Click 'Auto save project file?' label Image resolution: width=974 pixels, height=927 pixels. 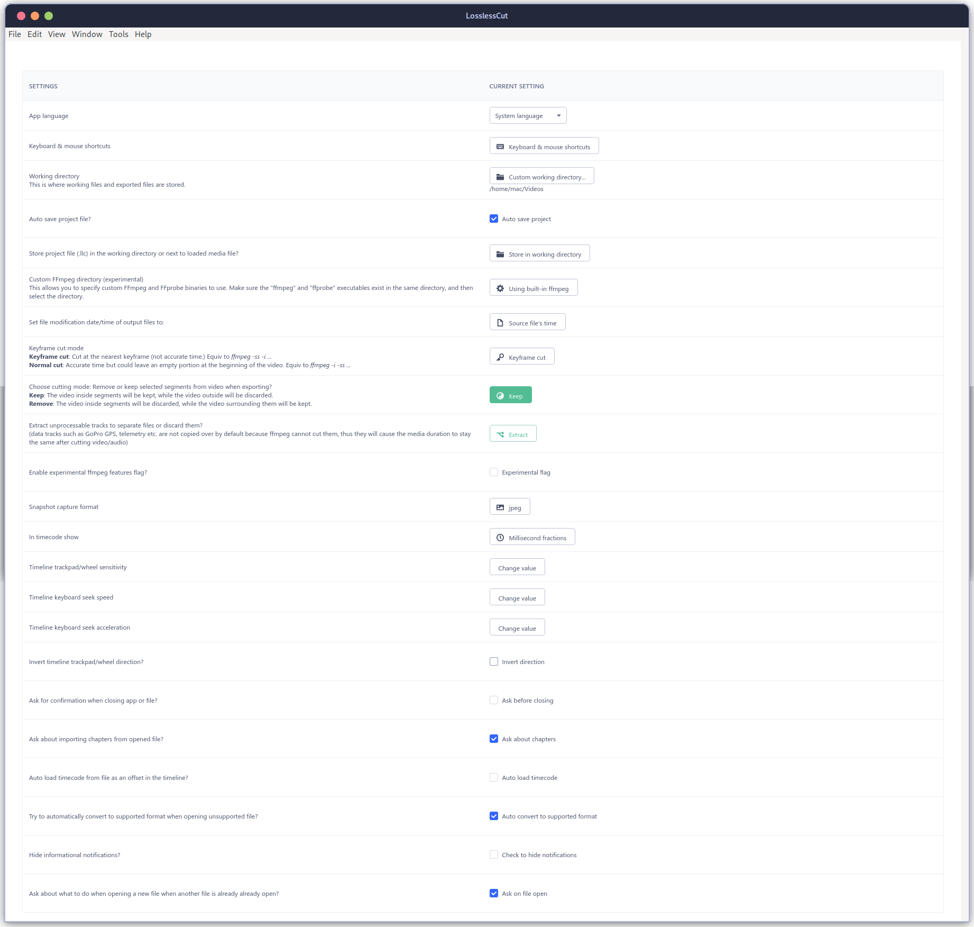[x=60, y=219]
